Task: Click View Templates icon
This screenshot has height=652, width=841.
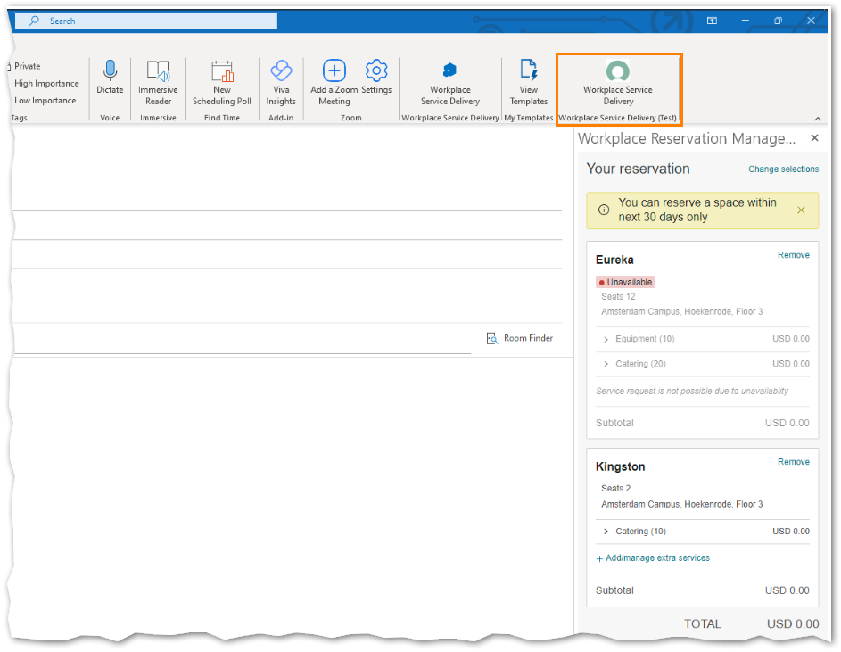Action: [x=529, y=71]
